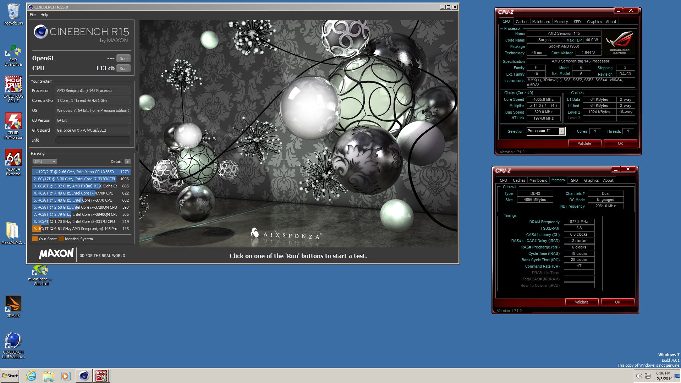Click the Your Score orange legend swatch
Image resolution: width=681 pixels, height=383 pixels.
tap(35, 239)
